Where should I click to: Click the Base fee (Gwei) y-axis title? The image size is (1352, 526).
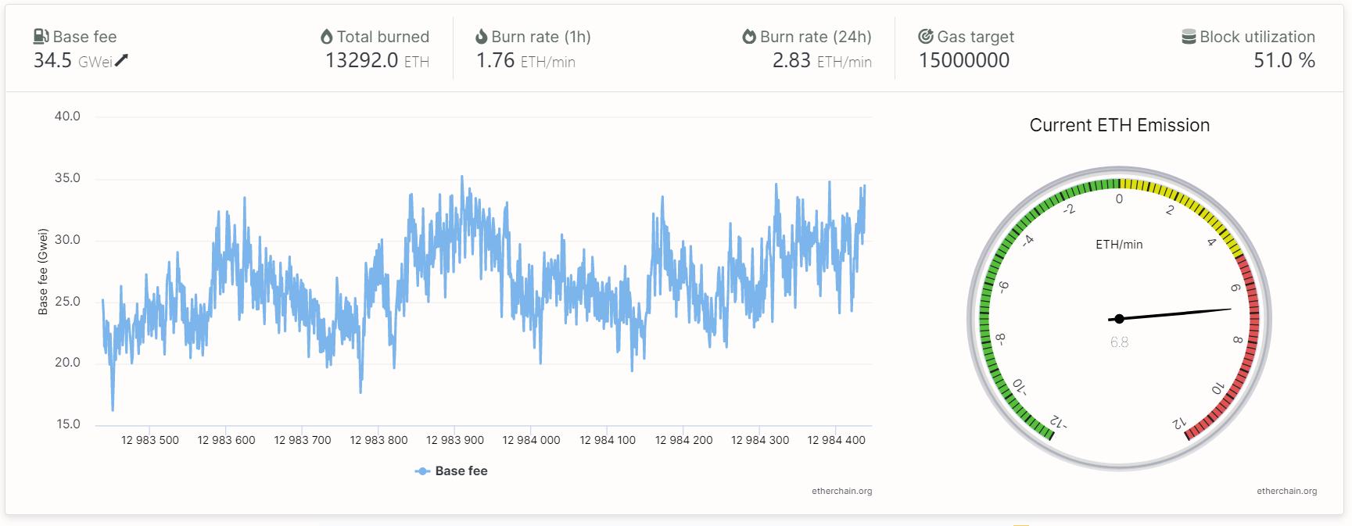click(43, 272)
